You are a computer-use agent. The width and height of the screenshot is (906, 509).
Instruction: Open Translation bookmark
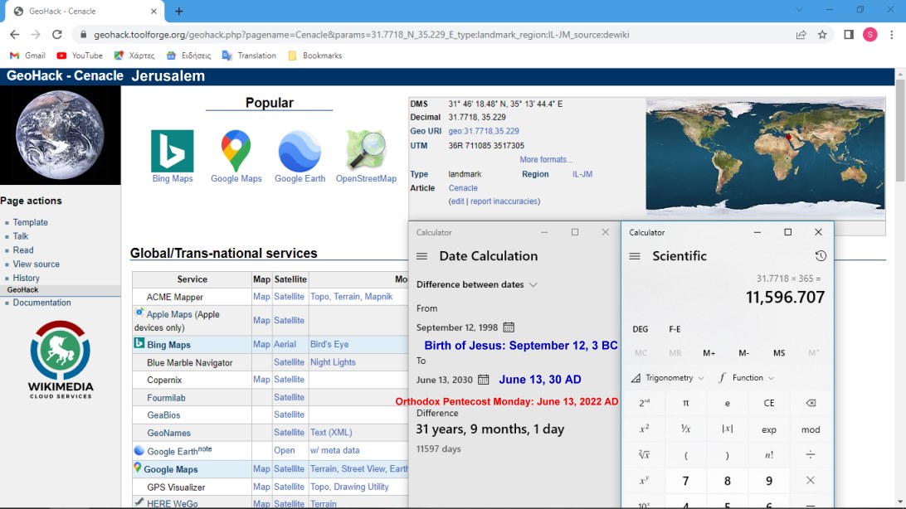[x=249, y=56]
